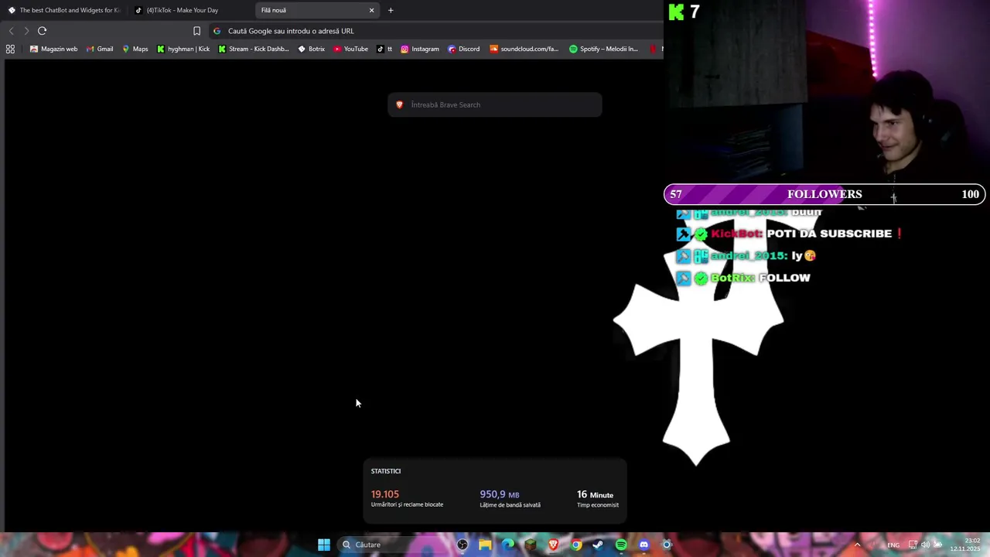Open the hyghman | Kick bookmark
The image size is (990, 557).
click(x=183, y=49)
